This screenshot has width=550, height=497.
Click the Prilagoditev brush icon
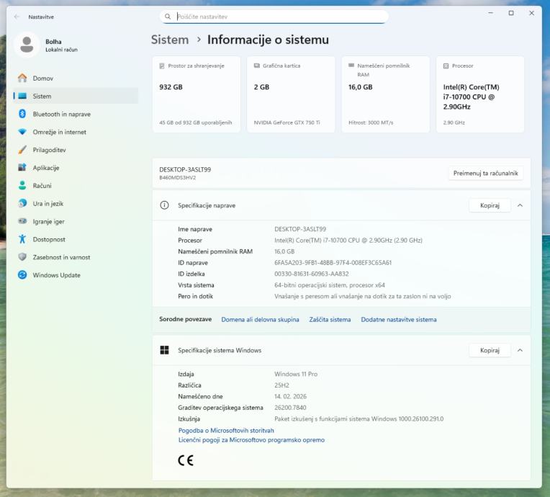(x=22, y=150)
